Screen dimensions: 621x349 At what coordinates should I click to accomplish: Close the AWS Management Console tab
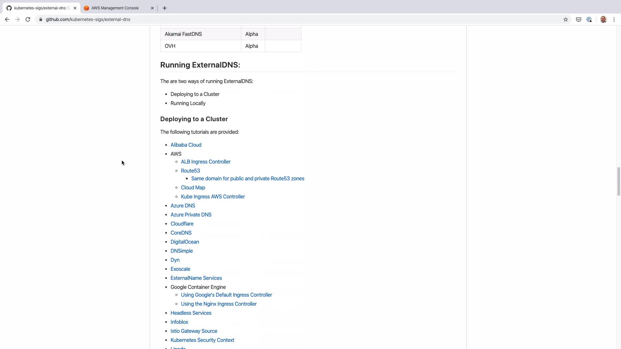point(152,8)
